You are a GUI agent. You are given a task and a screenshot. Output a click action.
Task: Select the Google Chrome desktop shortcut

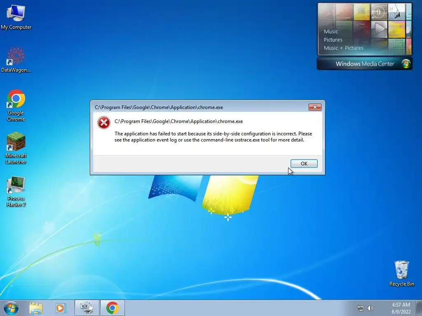[x=16, y=105]
